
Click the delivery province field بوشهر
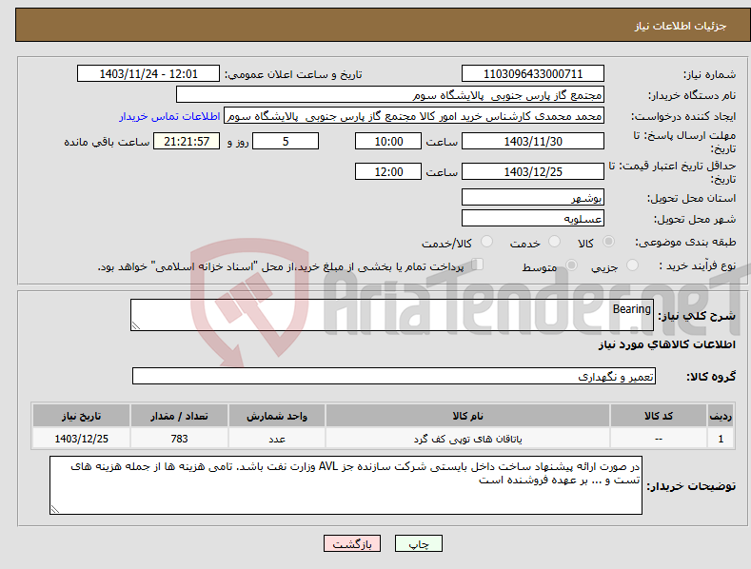coord(533,197)
